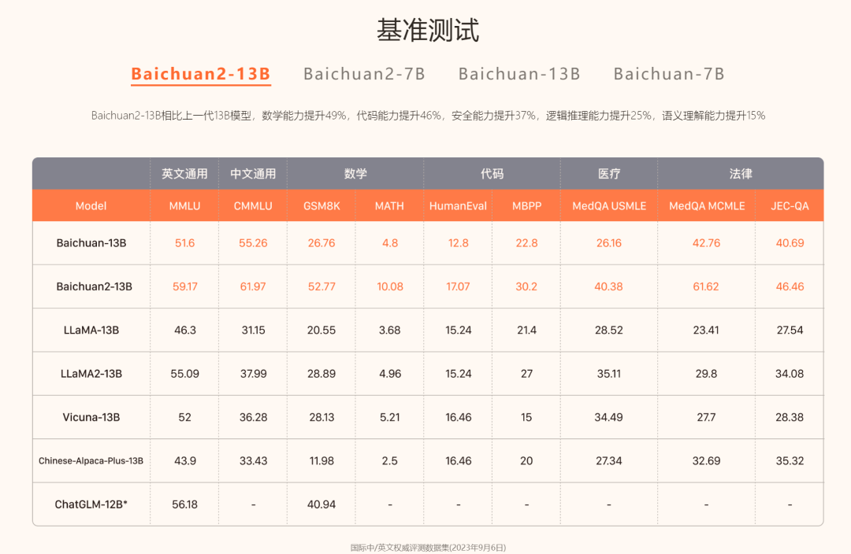Screen dimensions: 851x554
Task: Click the 英文通用 category header
Action: [184, 173]
